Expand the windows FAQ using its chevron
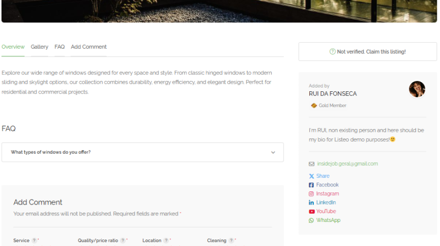Screen dimensions: 440x246 click(273, 153)
